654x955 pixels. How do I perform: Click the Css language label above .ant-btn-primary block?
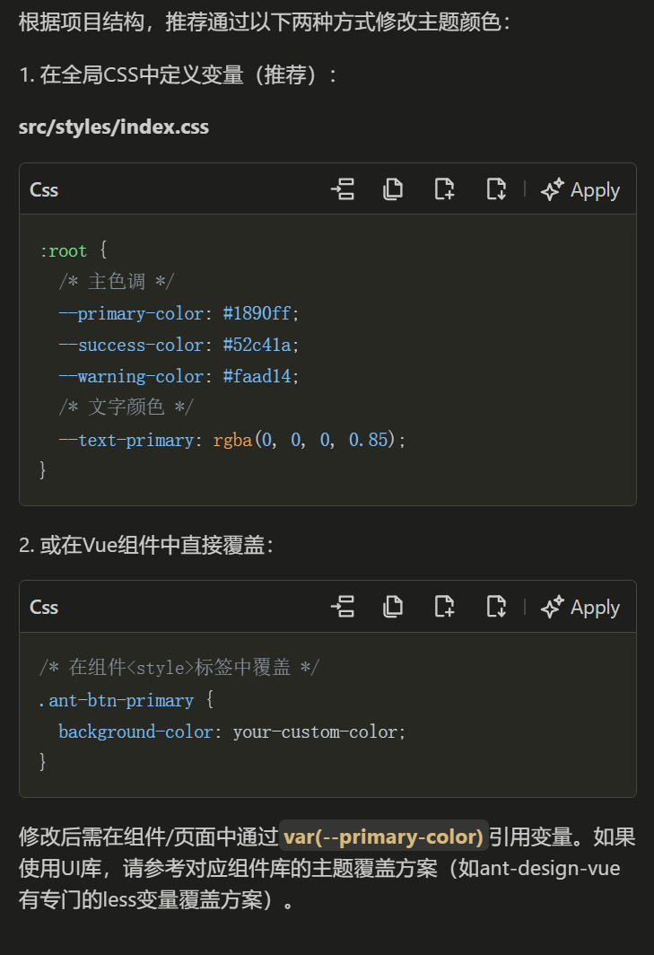pos(44,607)
